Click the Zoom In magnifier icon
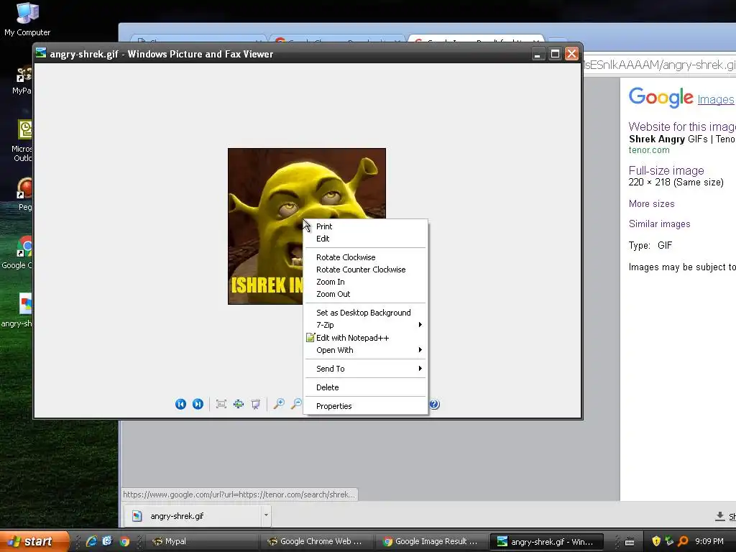 pos(279,404)
